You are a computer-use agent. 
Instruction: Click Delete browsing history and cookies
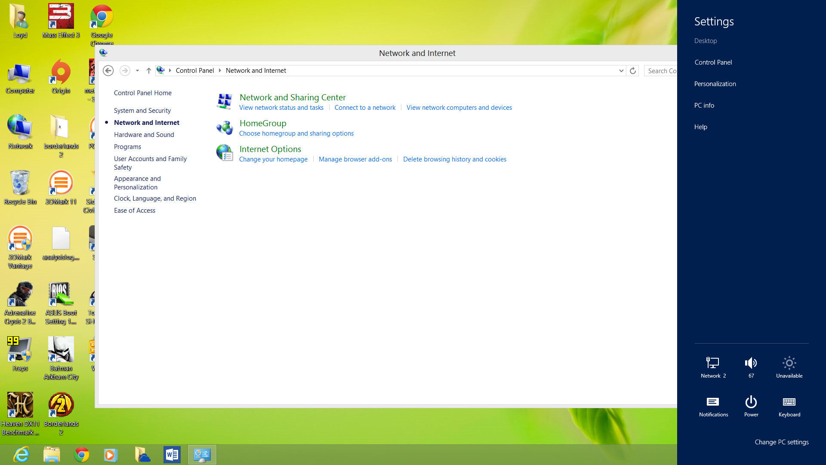(x=454, y=159)
